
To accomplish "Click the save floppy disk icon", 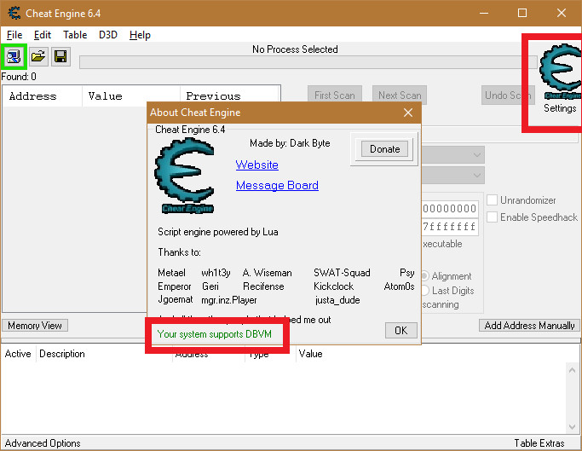I will tap(61, 57).
